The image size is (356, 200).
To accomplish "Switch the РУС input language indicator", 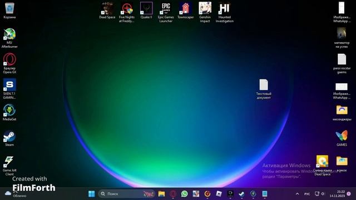I will [307, 194].
